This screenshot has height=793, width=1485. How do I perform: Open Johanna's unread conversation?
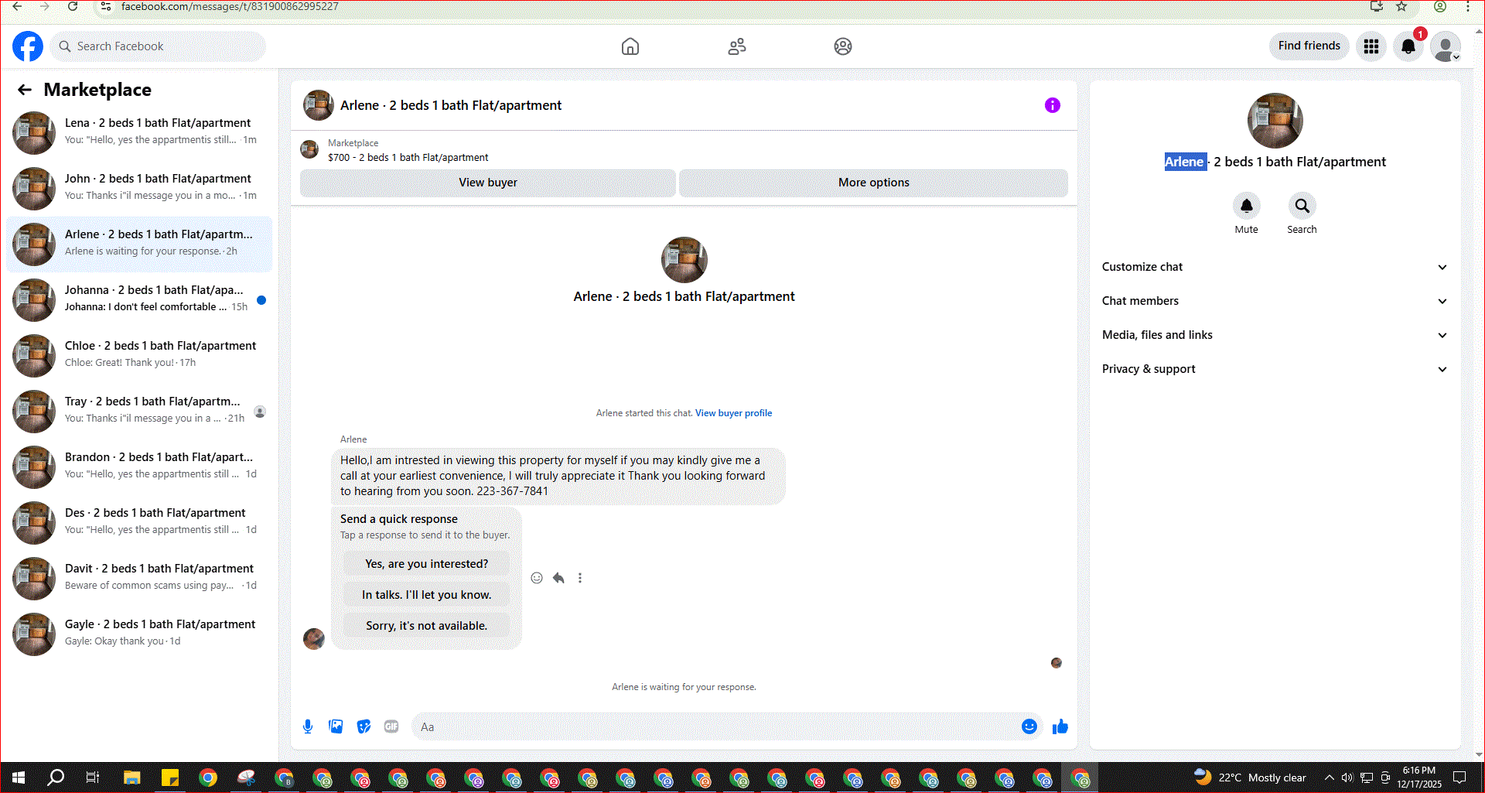coord(139,300)
